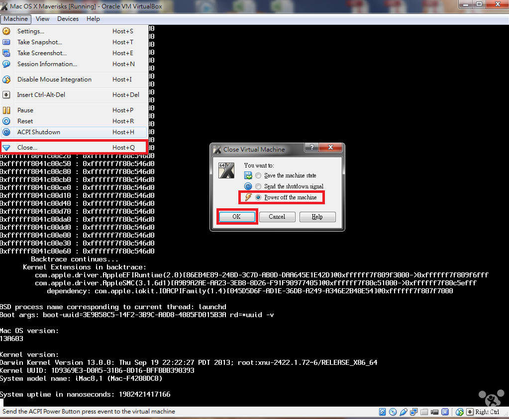This screenshot has height=419, width=509.
Task: Click the optical disc status icon
Action: click(393, 412)
